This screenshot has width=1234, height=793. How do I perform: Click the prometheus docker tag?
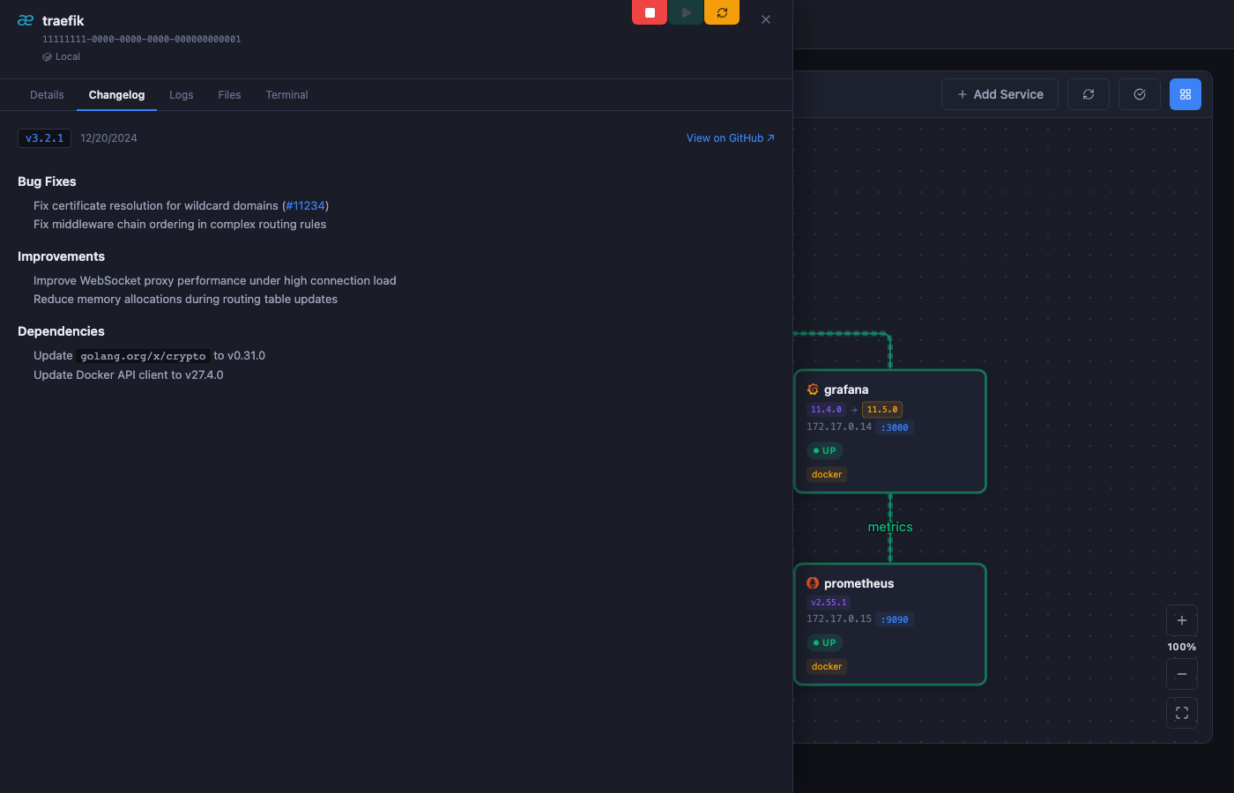tap(827, 666)
